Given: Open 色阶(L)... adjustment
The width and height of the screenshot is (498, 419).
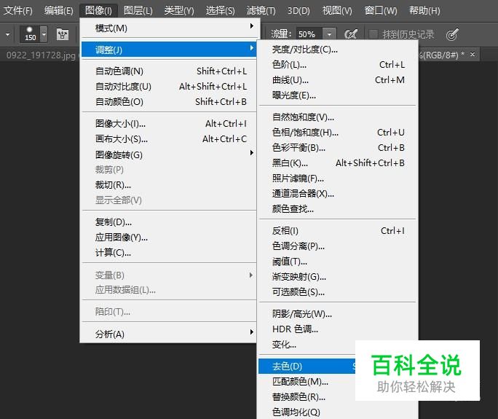Looking at the screenshot, I should (x=337, y=65).
